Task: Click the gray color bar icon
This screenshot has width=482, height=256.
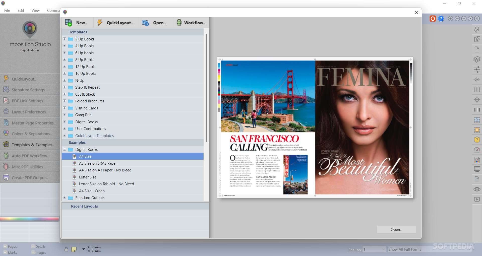Action: click(477, 110)
